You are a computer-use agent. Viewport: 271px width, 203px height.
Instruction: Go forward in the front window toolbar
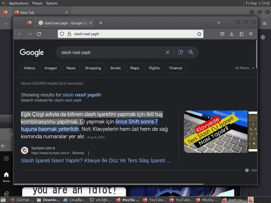(x=29, y=34)
